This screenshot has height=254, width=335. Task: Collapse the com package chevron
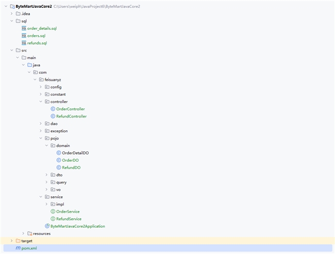click(29, 72)
